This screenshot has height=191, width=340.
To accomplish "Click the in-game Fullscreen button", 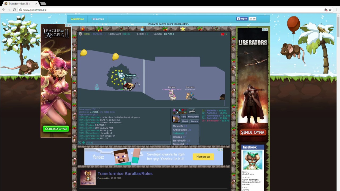I will (193, 117).
